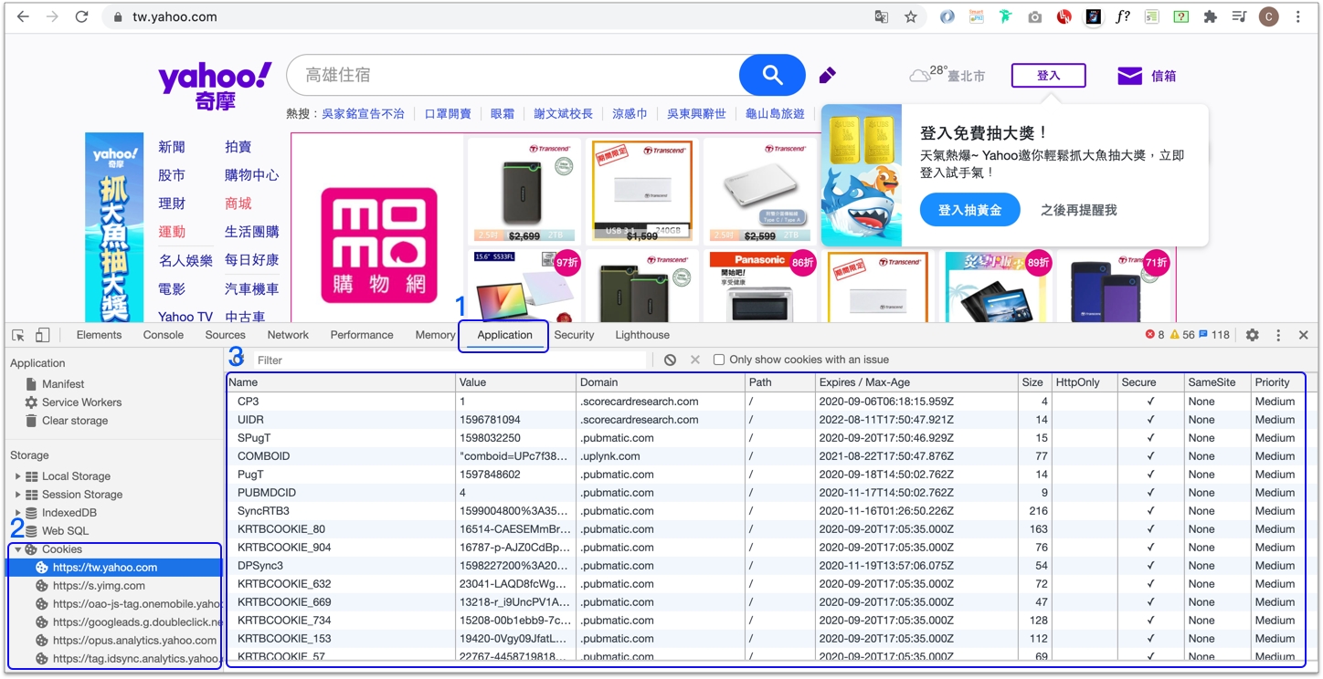Open DevTools settings gear
The image size is (1323, 679).
coord(1252,336)
